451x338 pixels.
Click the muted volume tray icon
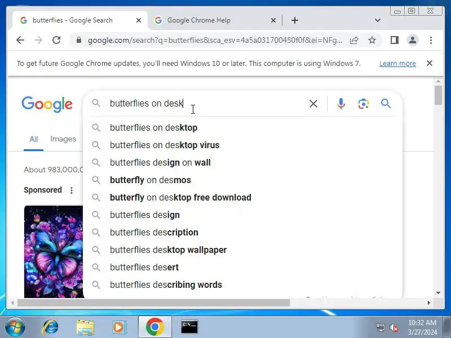tap(393, 327)
